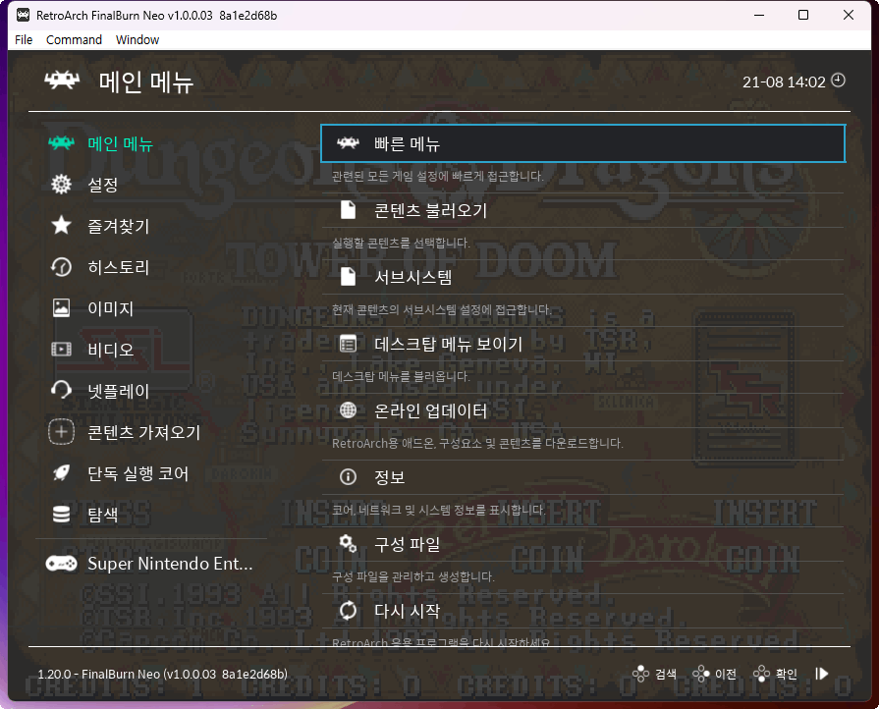Click the 온라인 업데이터 globe icon
The image size is (879, 709).
(x=348, y=410)
